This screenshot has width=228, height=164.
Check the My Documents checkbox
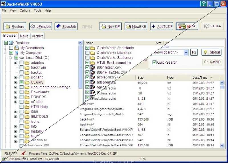tap(11, 48)
